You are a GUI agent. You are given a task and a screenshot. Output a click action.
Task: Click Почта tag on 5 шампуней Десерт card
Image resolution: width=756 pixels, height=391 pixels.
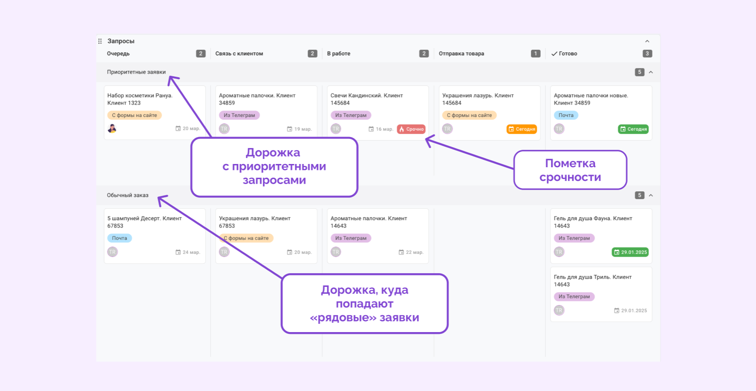pyautogui.click(x=119, y=238)
